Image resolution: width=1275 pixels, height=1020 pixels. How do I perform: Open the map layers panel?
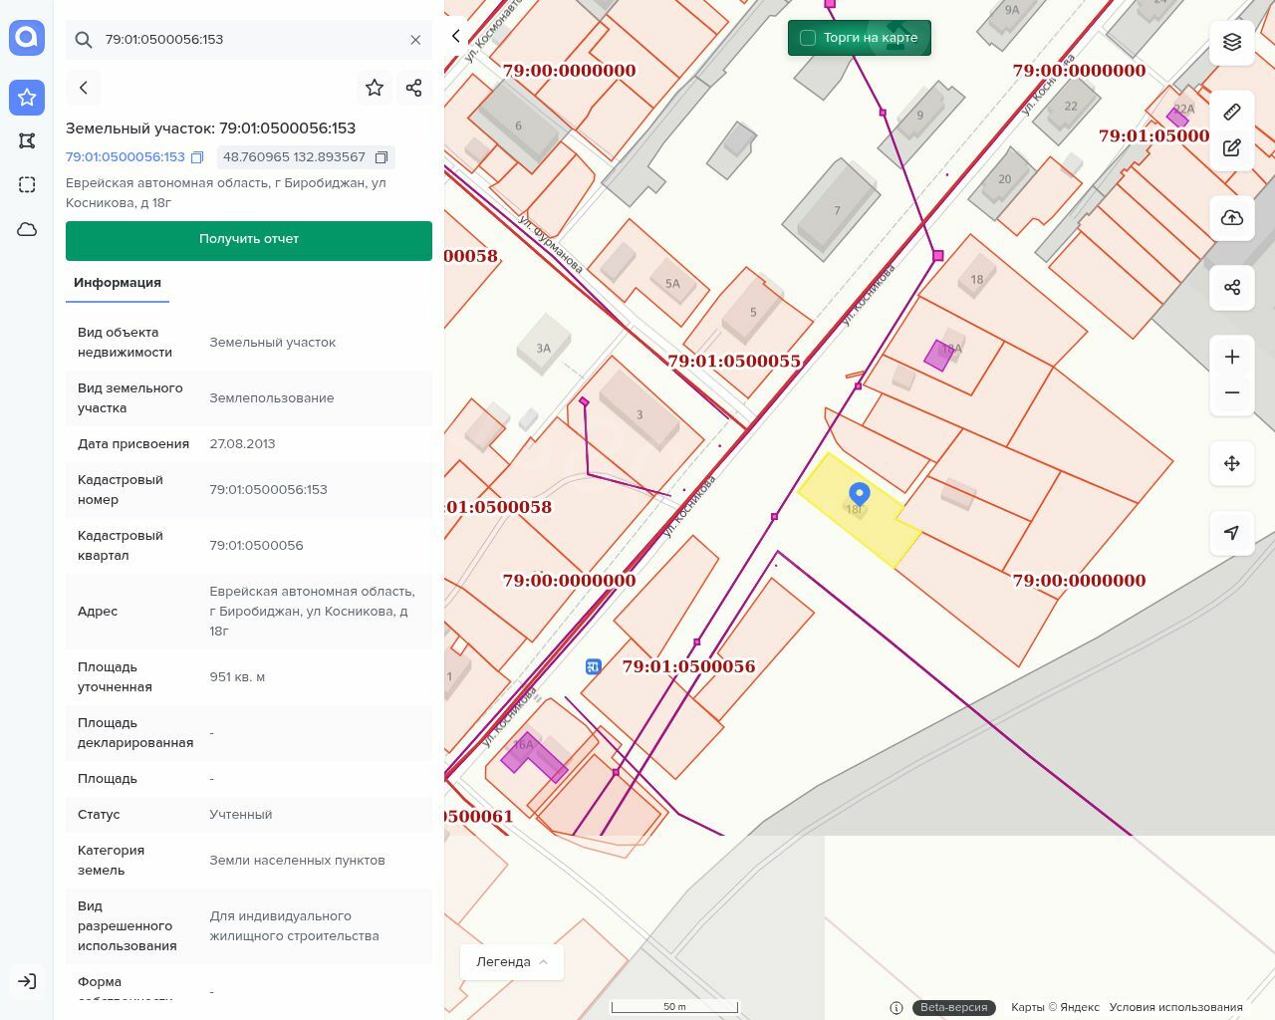[x=1232, y=42]
